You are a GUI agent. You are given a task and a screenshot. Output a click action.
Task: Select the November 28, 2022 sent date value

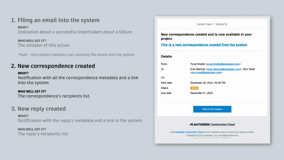(207, 83)
